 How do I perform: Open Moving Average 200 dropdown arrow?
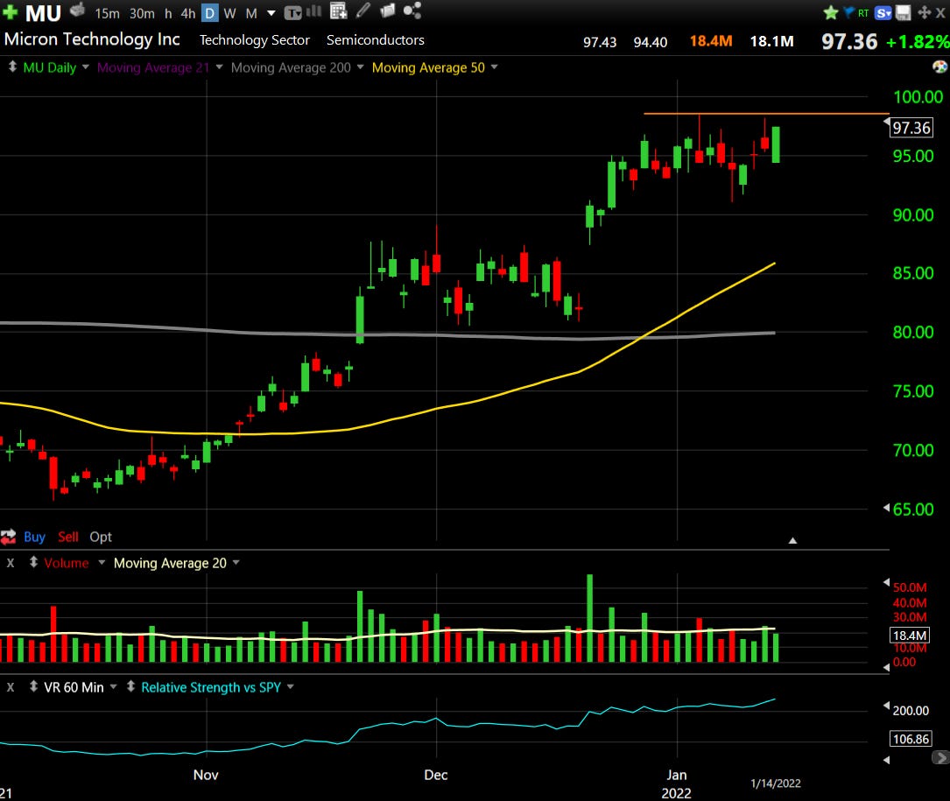(361, 67)
